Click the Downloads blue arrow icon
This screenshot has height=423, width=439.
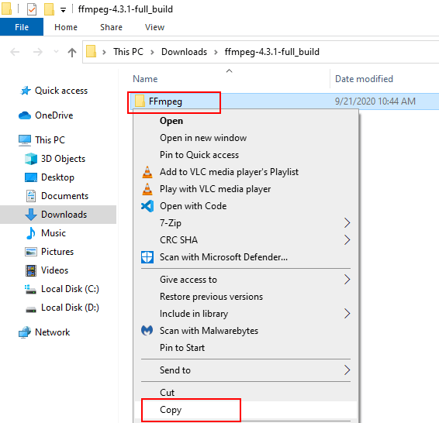[x=31, y=215]
